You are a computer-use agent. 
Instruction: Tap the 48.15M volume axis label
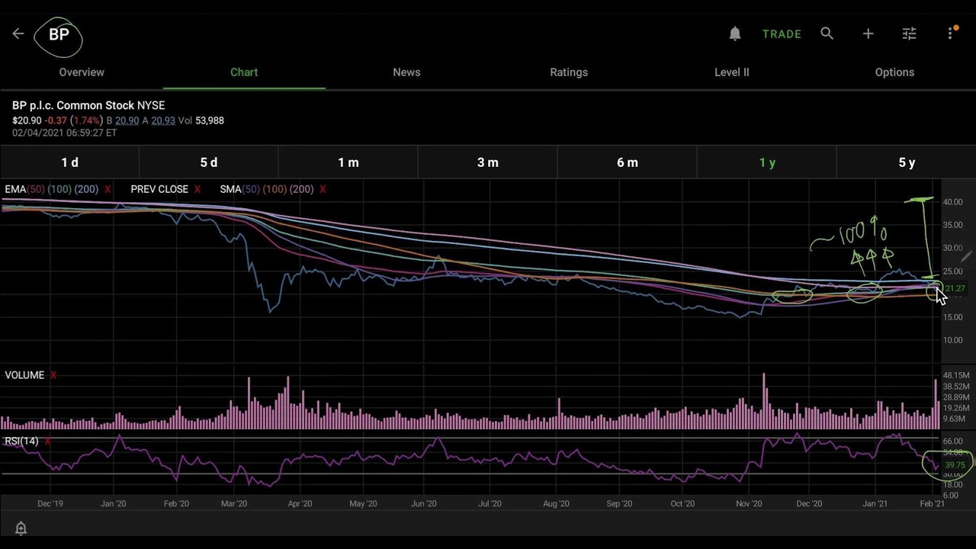coord(956,375)
